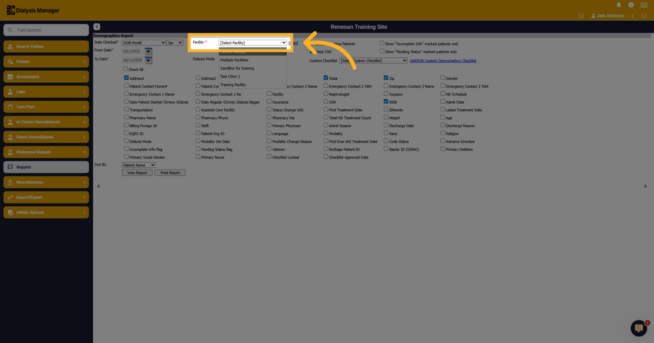The height and width of the screenshot is (343, 654).
Task: Enable Show Incomplete Info patients only
Action: pos(382,43)
